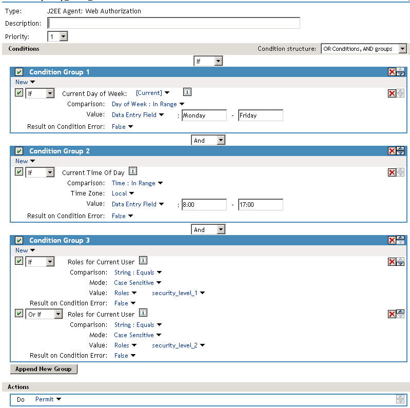This screenshot has width=410, height=408.
Task: Toggle Condition Group 3 checkbox
Action: (19, 240)
